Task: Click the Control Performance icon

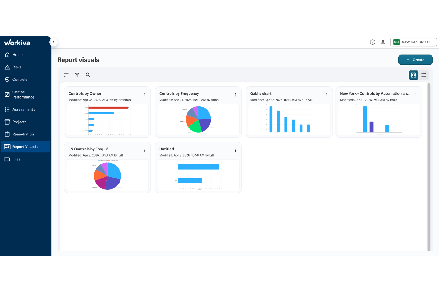Action: pyautogui.click(x=7, y=94)
